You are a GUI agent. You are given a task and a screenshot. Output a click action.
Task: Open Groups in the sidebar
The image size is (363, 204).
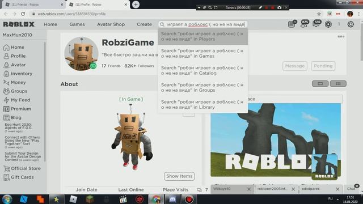pyautogui.click(x=15, y=91)
